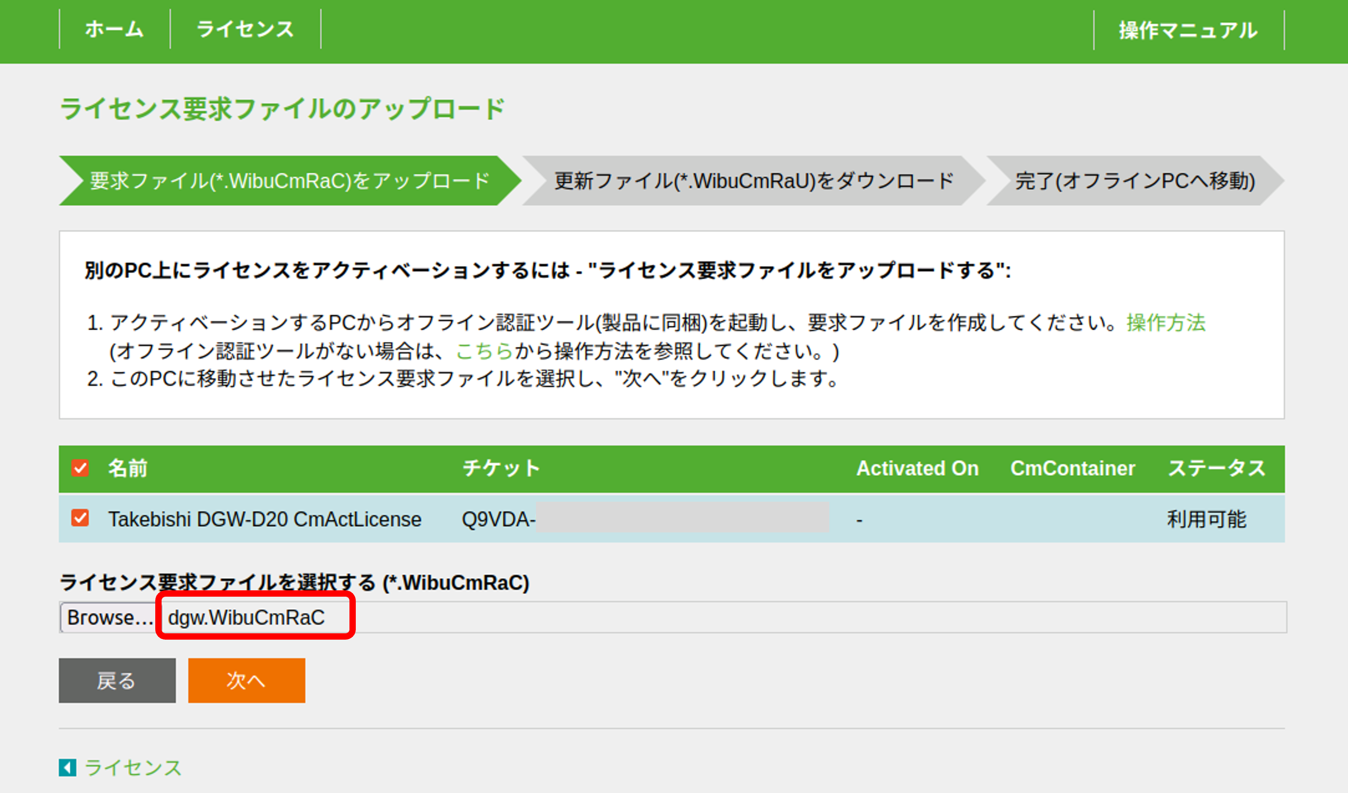Click the Takebishi DGW-D20 CmActLicense row name
This screenshot has height=793, width=1348.
tap(265, 519)
